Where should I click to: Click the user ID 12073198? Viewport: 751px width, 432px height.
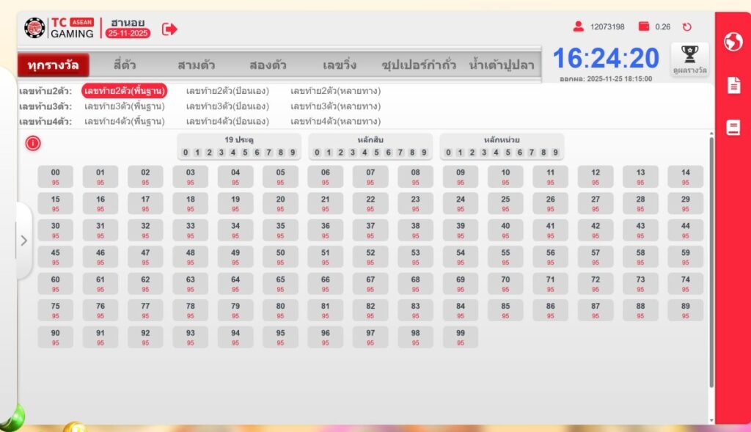[607, 27]
